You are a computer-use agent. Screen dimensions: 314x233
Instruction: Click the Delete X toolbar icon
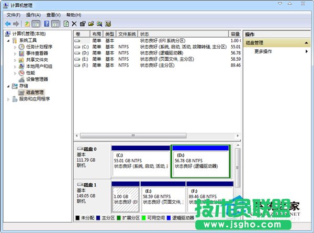coord(74,24)
